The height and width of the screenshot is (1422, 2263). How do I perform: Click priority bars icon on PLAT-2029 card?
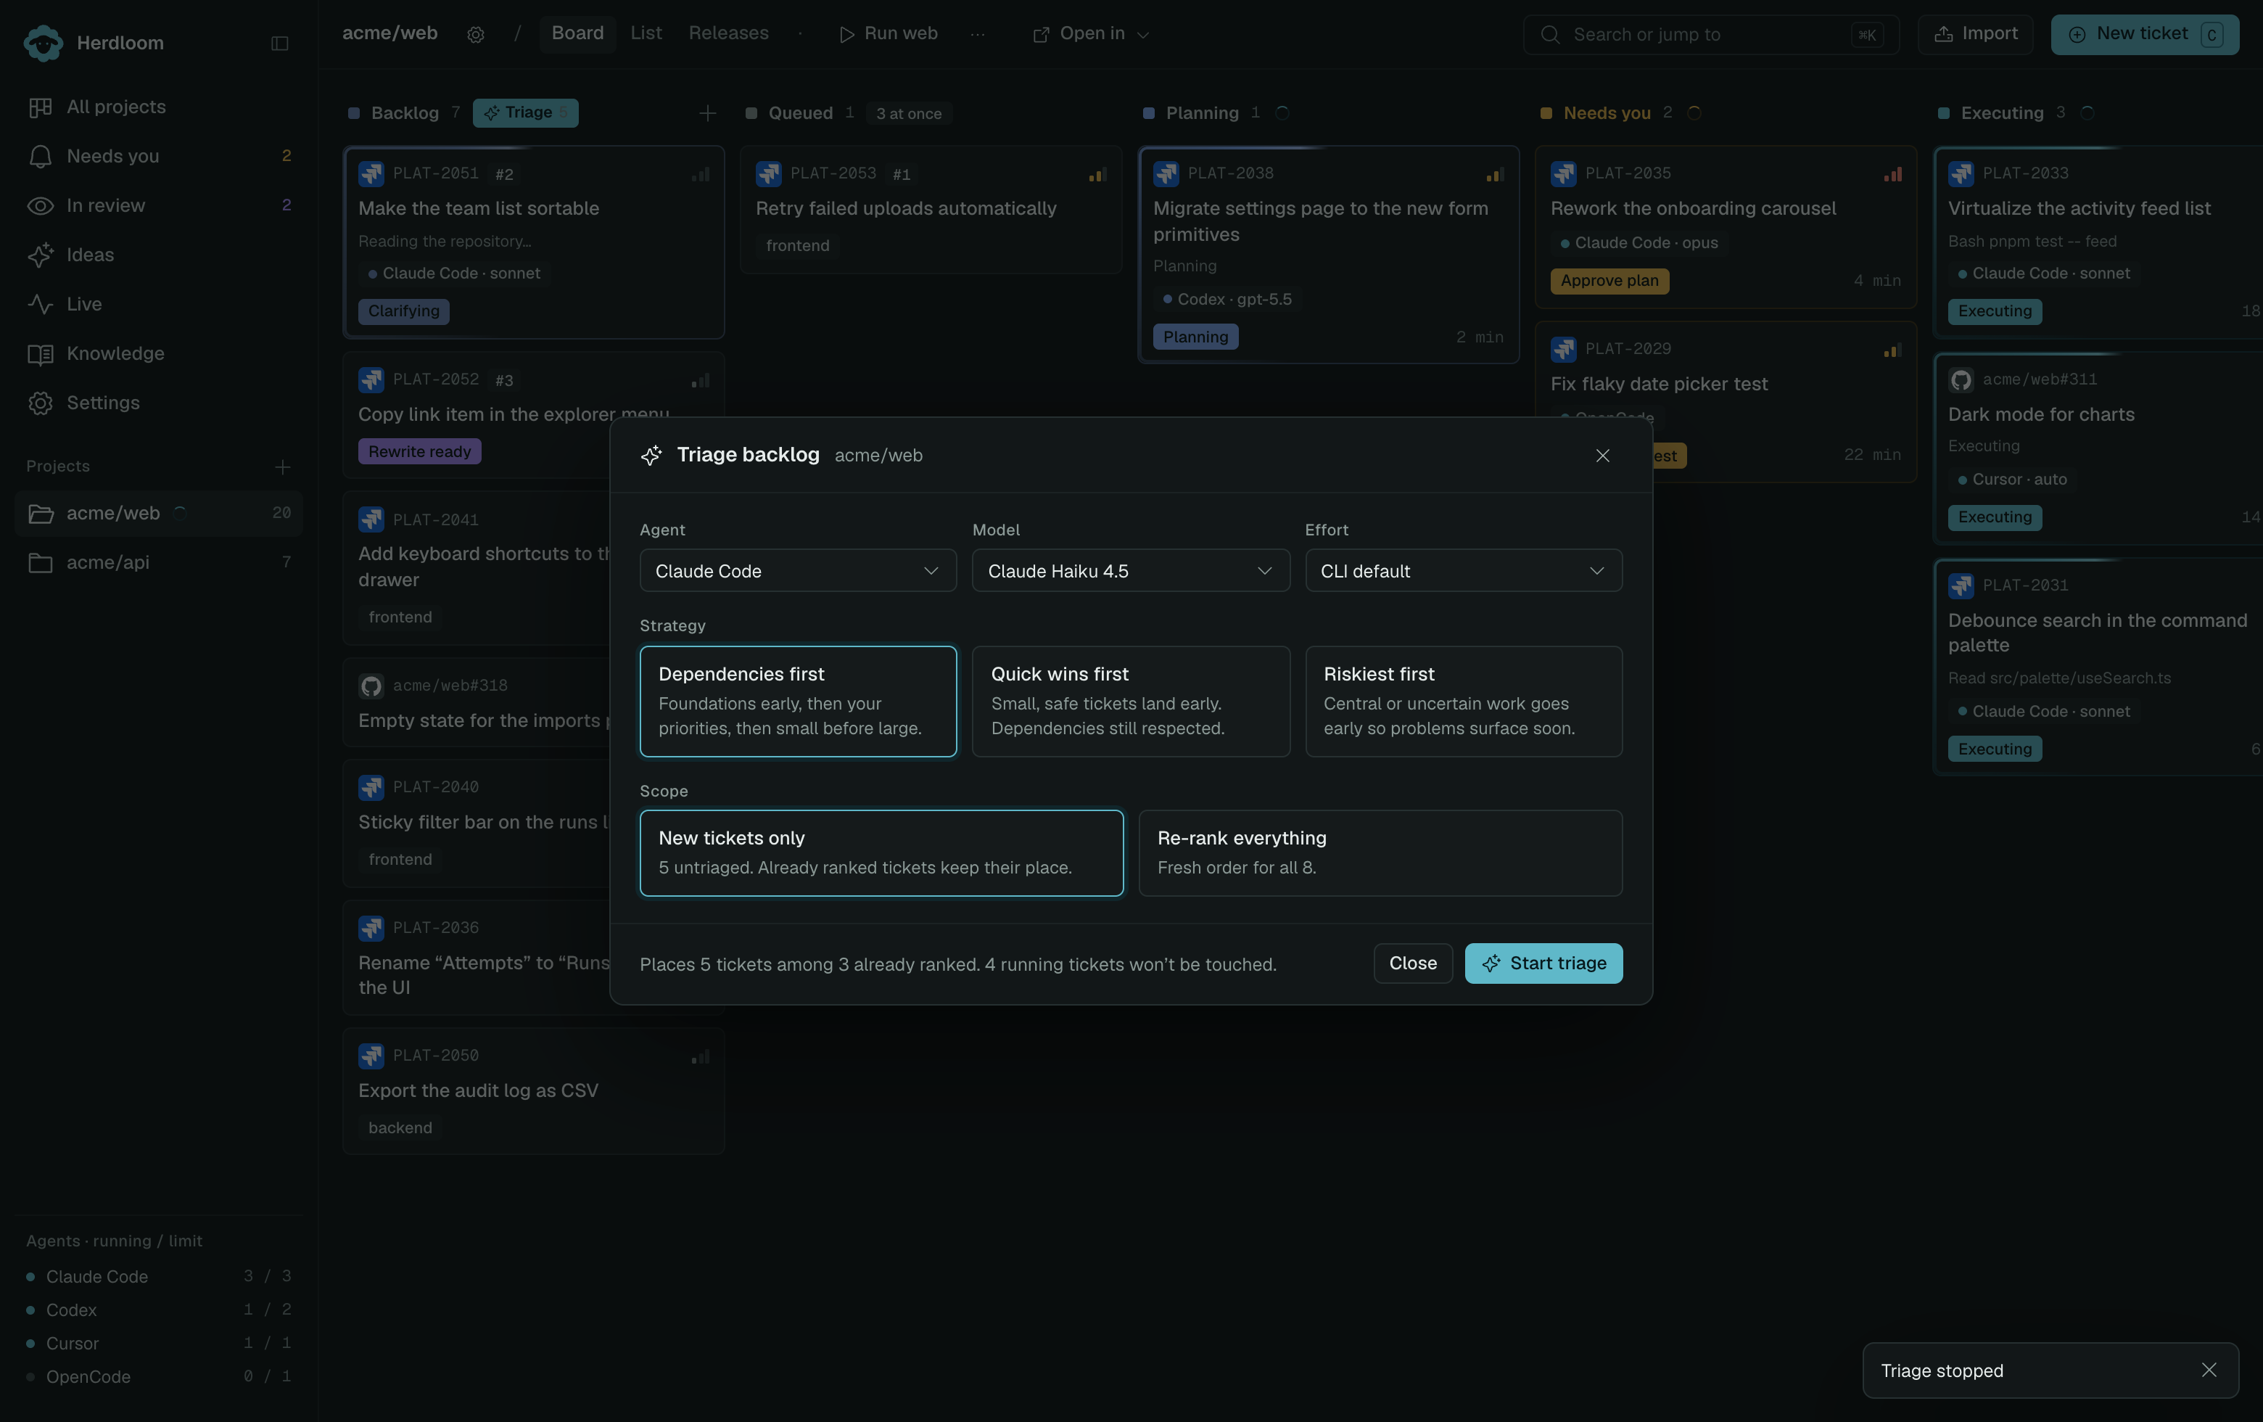1893,350
